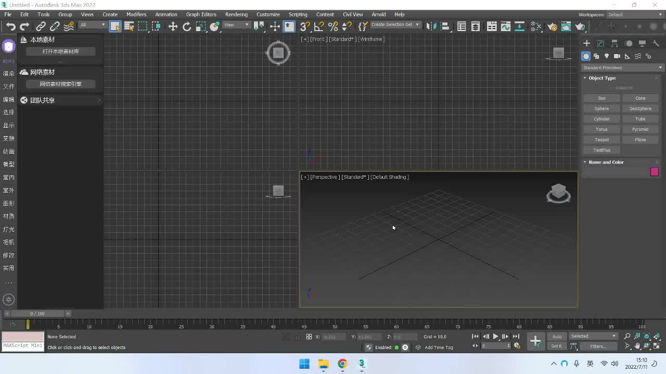This screenshot has width=666, height=374.
Task: Toggle the selection lock padlock
Action: (x=298, y=337)
